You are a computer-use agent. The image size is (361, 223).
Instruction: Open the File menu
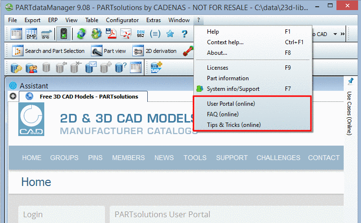click(13, 20)
